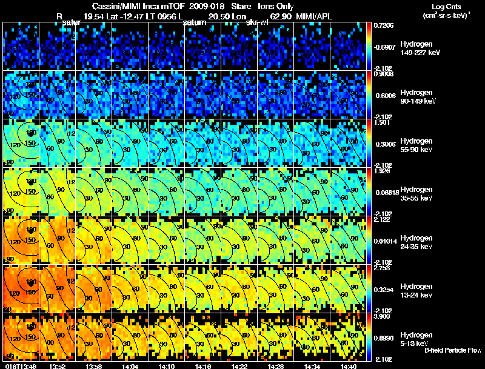Click the "14:10" time label
This screenshot has height=369, width=485.
click(x=166, y=366)
